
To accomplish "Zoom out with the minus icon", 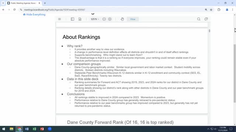I will click(x=104, y=19).
